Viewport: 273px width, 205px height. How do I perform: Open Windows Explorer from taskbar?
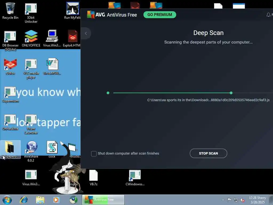tap(40, 200)
